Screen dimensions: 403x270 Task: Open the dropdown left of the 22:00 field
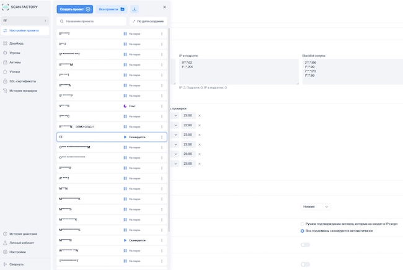(175, 125)
